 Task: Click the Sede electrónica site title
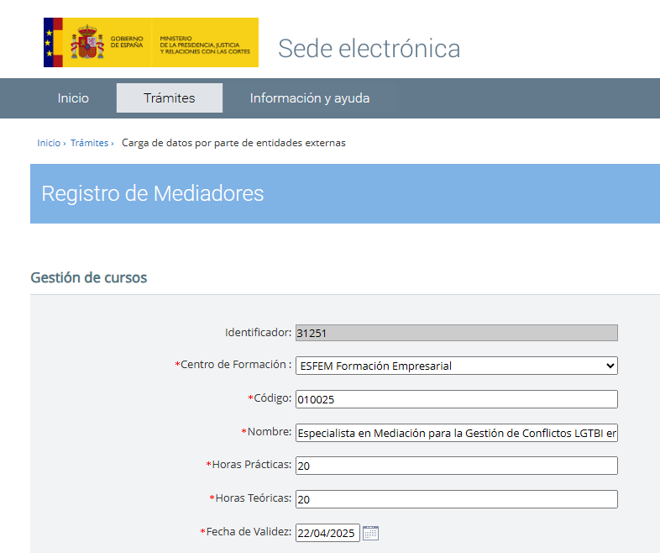point(369,49)
